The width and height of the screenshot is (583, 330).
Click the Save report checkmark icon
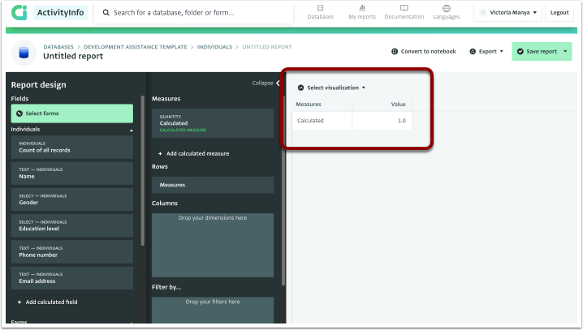click(520, 52)
